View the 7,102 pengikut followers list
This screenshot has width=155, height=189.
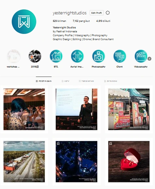click(81, 21)
